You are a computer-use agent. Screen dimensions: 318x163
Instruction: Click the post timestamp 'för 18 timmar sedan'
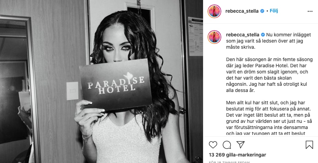(x=229, y=162)
